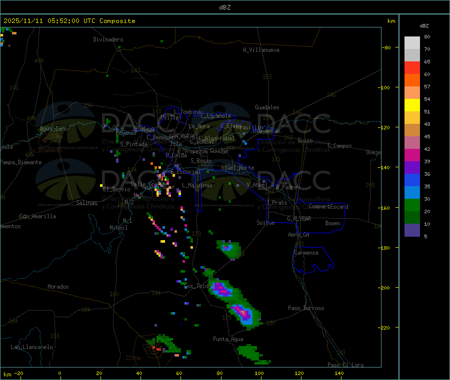Click the G_ALVEAR label
450x380 pixels.
pos(299,219)
